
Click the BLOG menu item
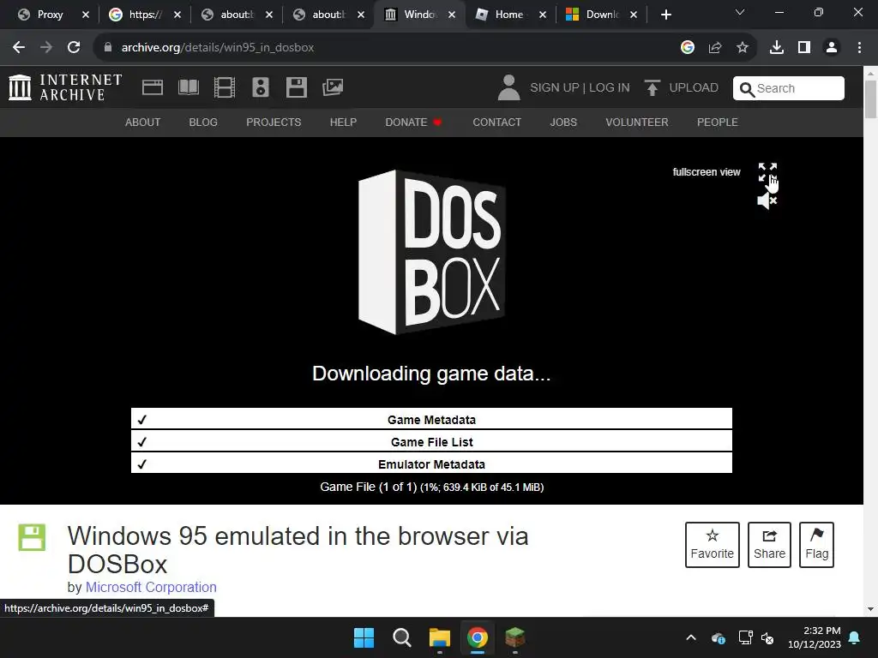(x=203, y=122)
